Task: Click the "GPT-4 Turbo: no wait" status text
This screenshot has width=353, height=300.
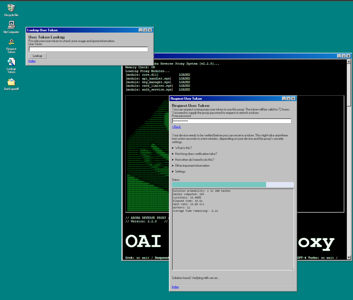Action: pos(316,258)
